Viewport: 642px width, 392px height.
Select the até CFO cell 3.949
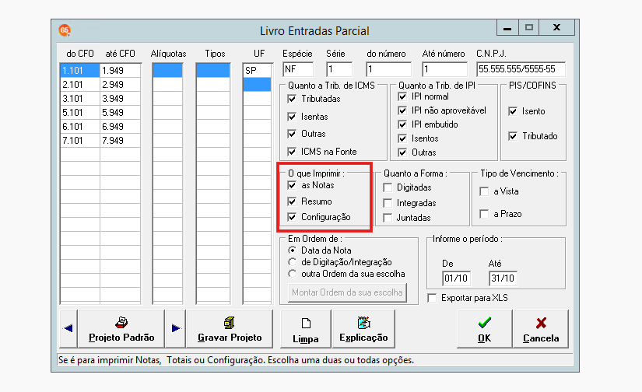[121, 99]
